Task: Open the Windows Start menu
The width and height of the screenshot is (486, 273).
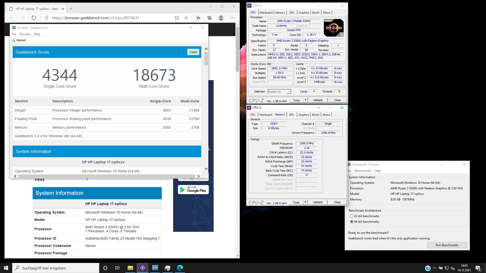Action: coord(6,268)
